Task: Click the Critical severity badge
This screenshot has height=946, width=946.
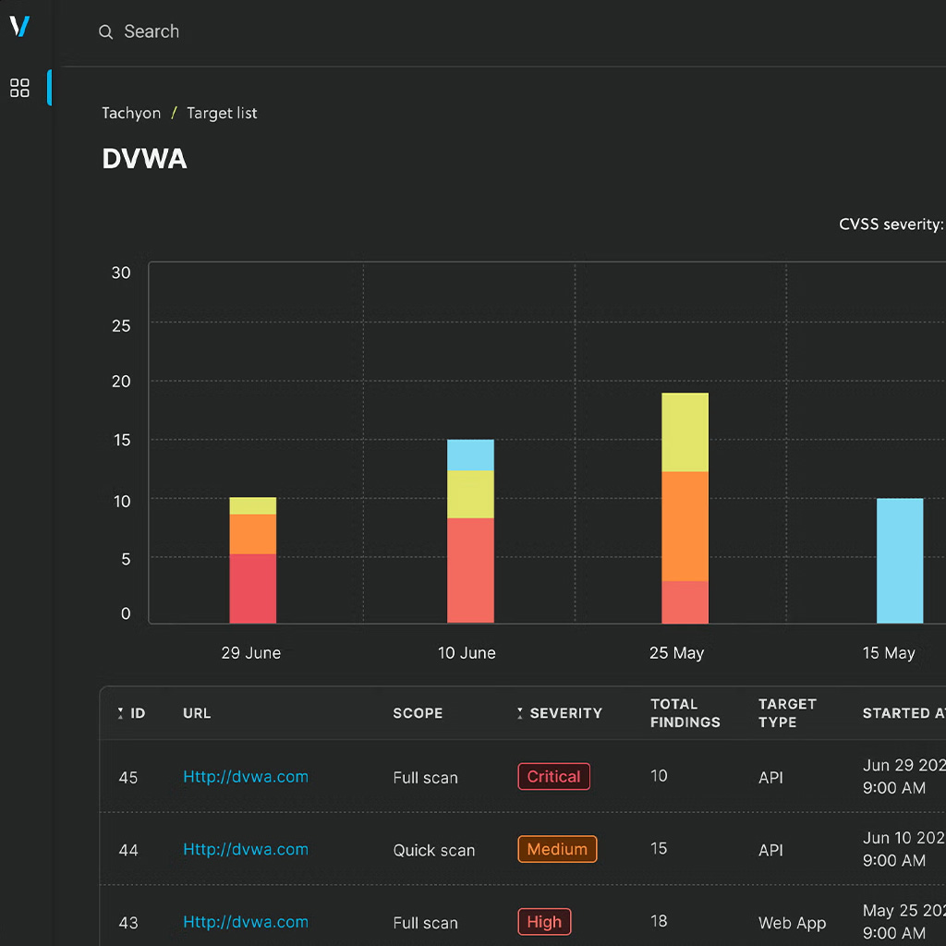Action: [x=554, y=776]
